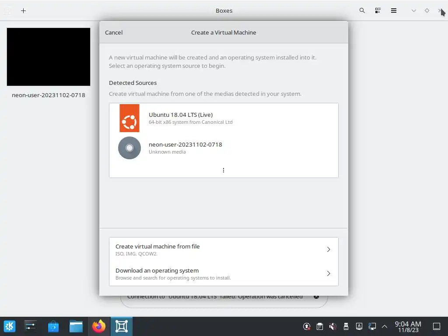Expand hidden system tray icons arrow

coord(385,326)
